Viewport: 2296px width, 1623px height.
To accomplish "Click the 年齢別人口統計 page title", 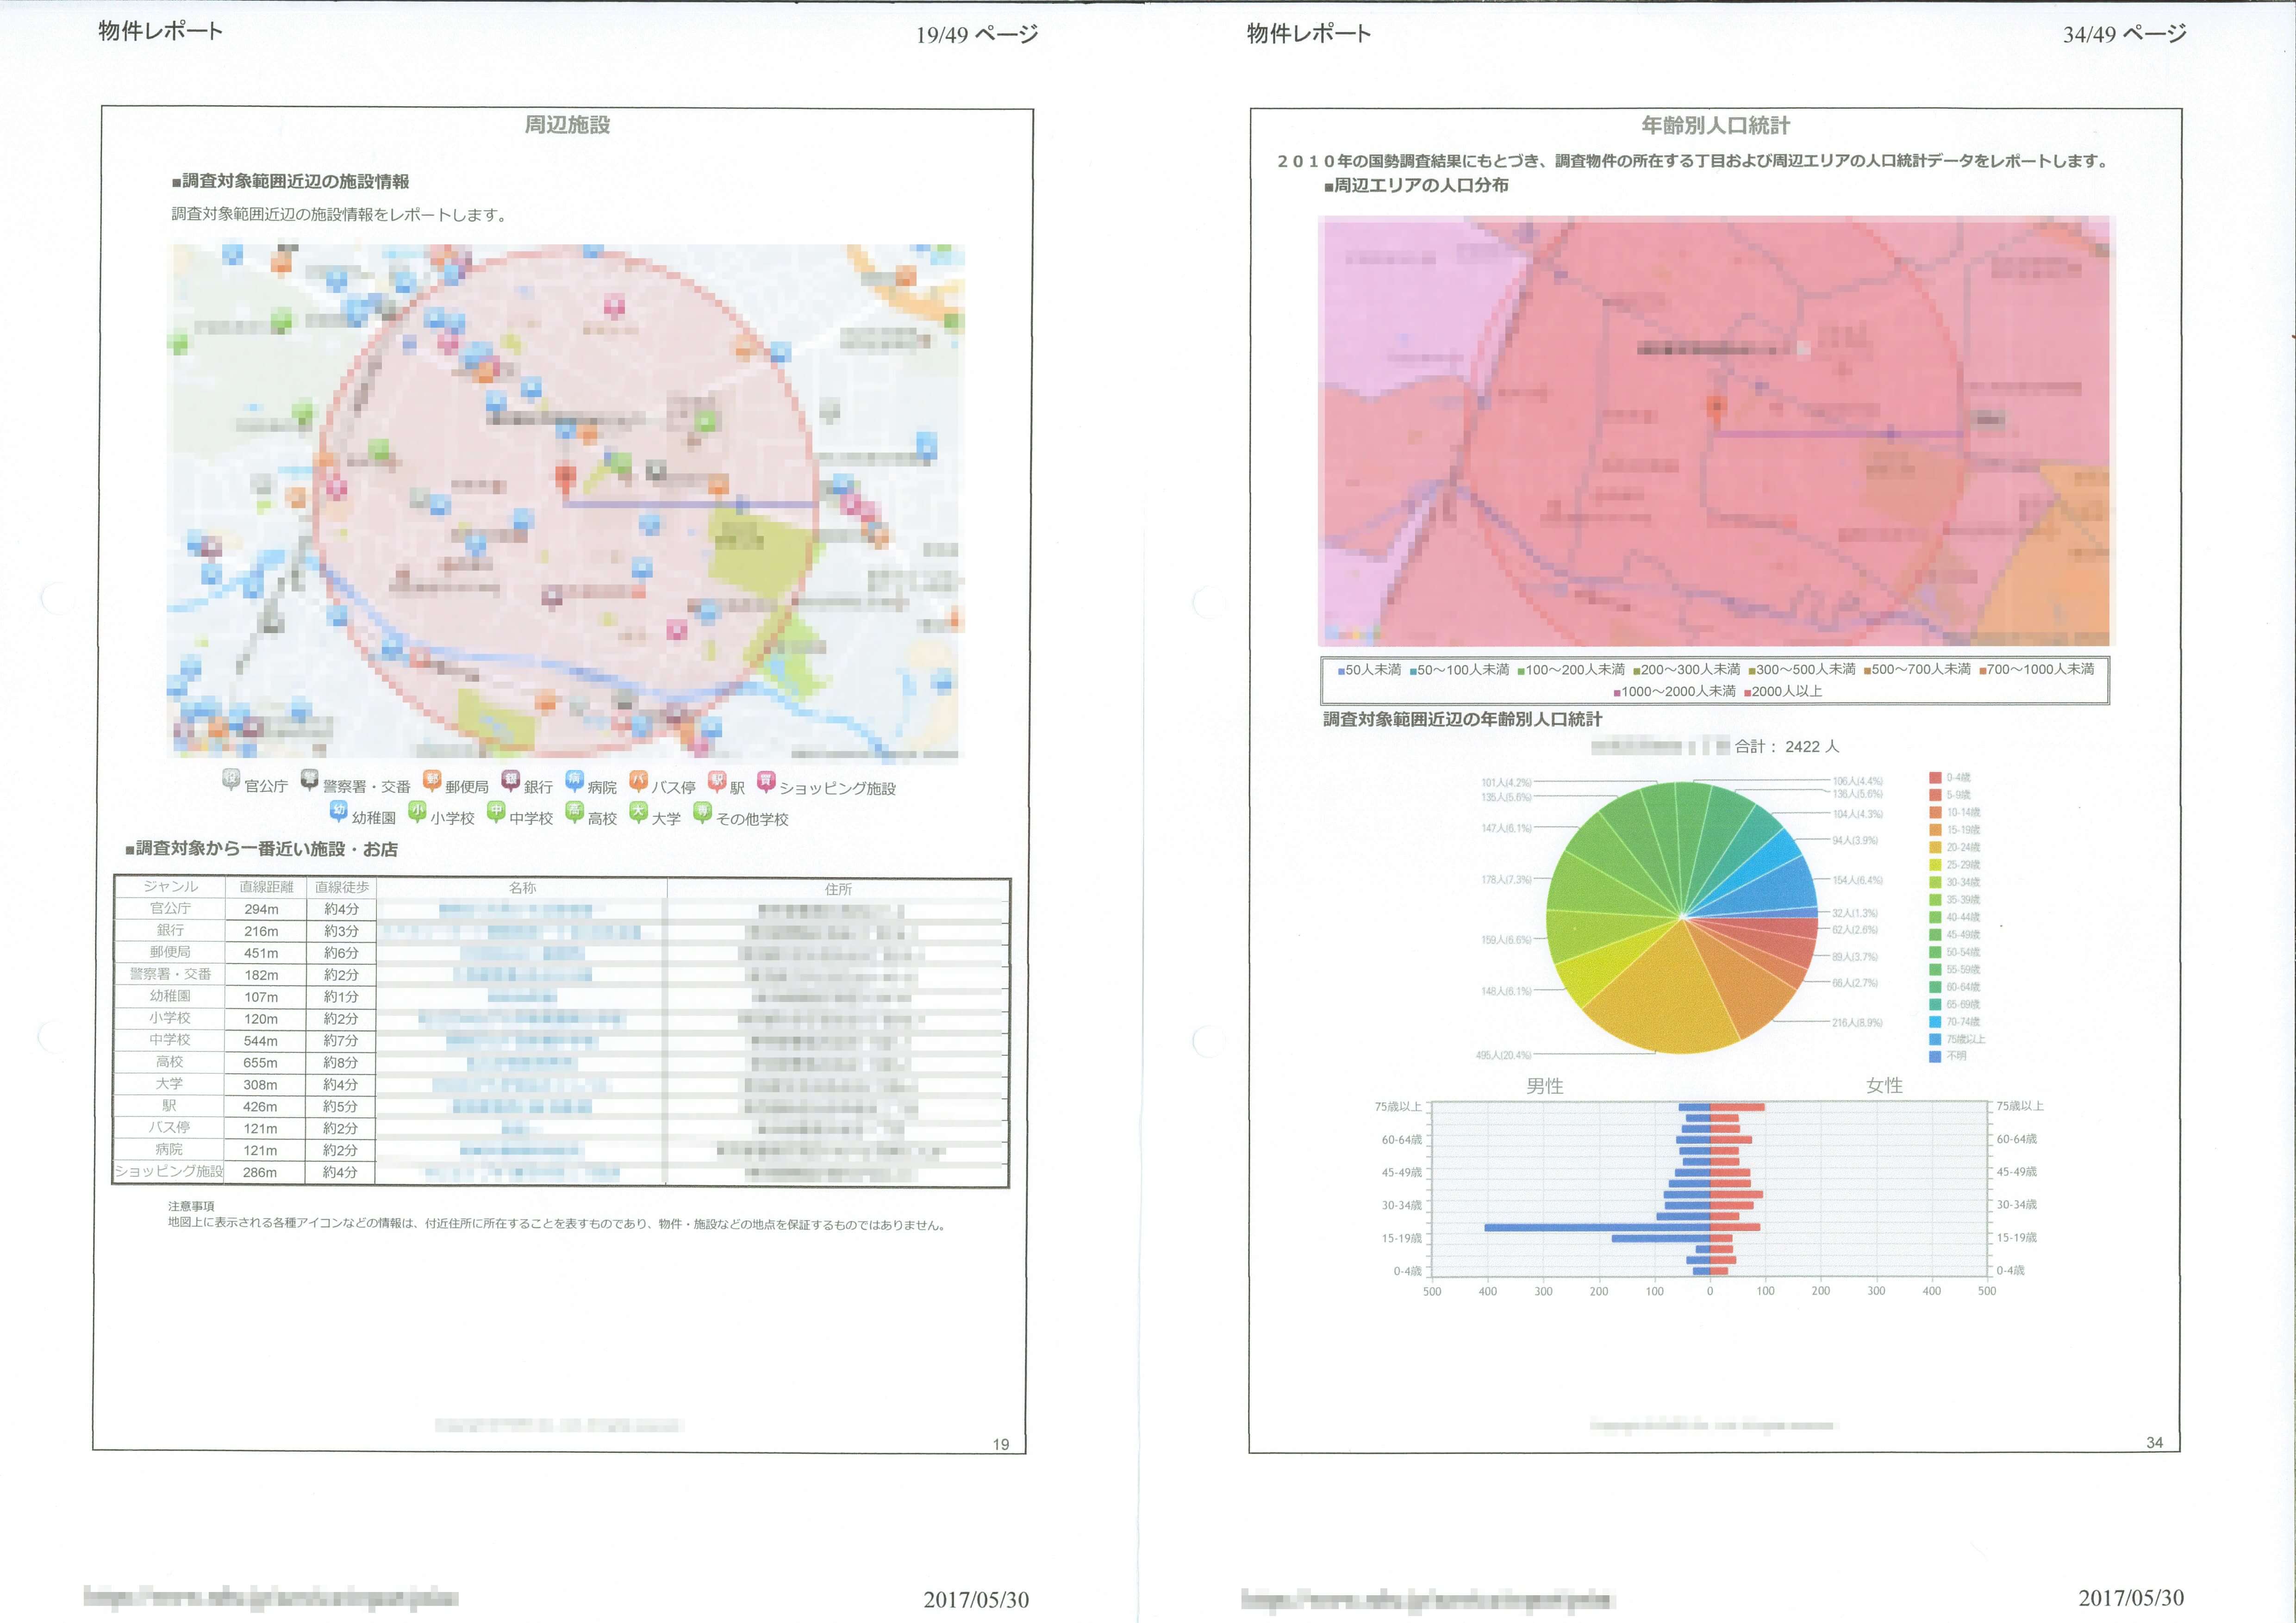I will 1715,125.
